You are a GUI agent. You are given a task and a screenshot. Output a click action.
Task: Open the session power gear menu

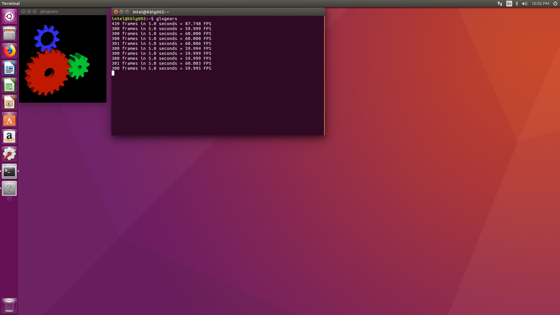(555, 3)
